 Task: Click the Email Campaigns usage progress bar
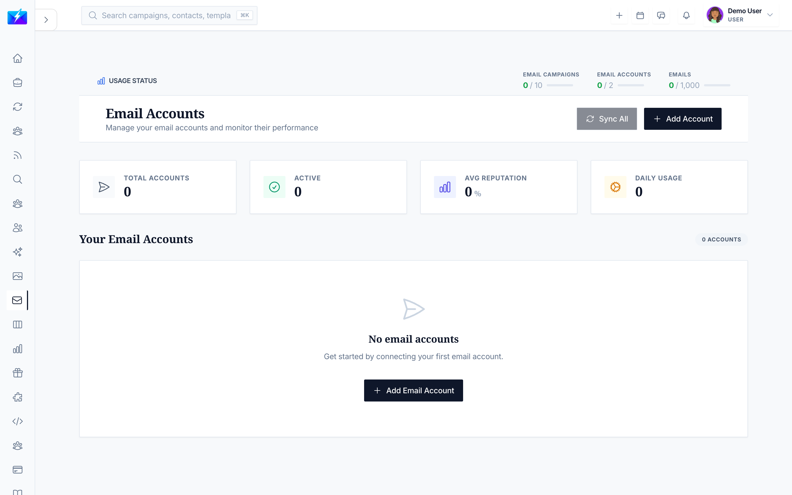tap(560, 86)
